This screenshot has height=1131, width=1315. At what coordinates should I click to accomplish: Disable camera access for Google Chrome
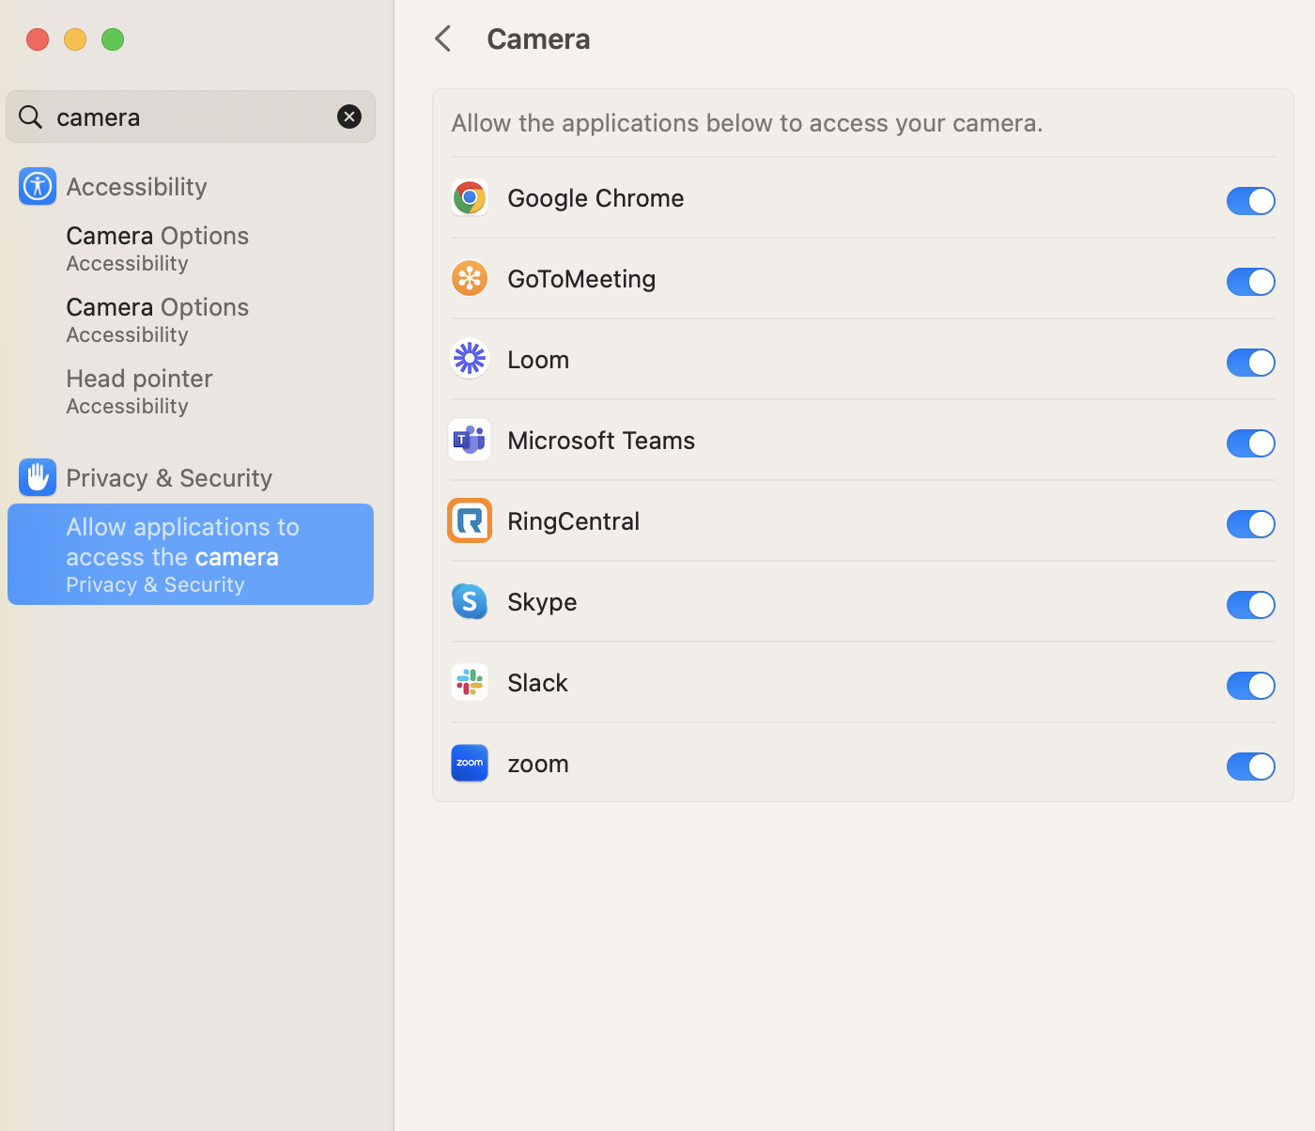click(x=1251, y=200)
